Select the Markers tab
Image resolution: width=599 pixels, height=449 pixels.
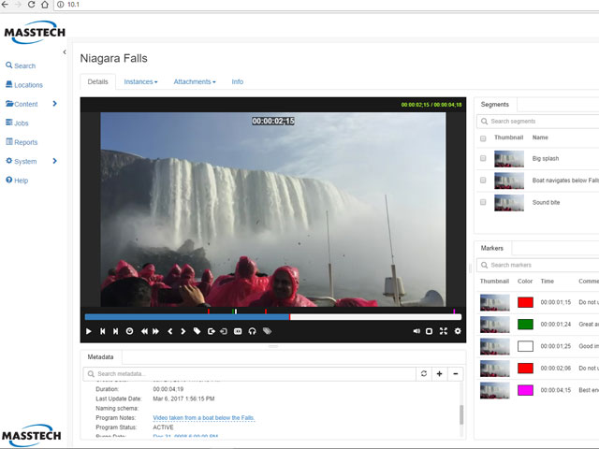click(x=492, y=248)
